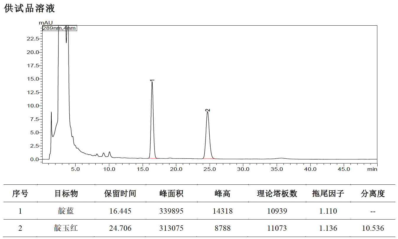Click peak area value 313075

click(171, 228)
